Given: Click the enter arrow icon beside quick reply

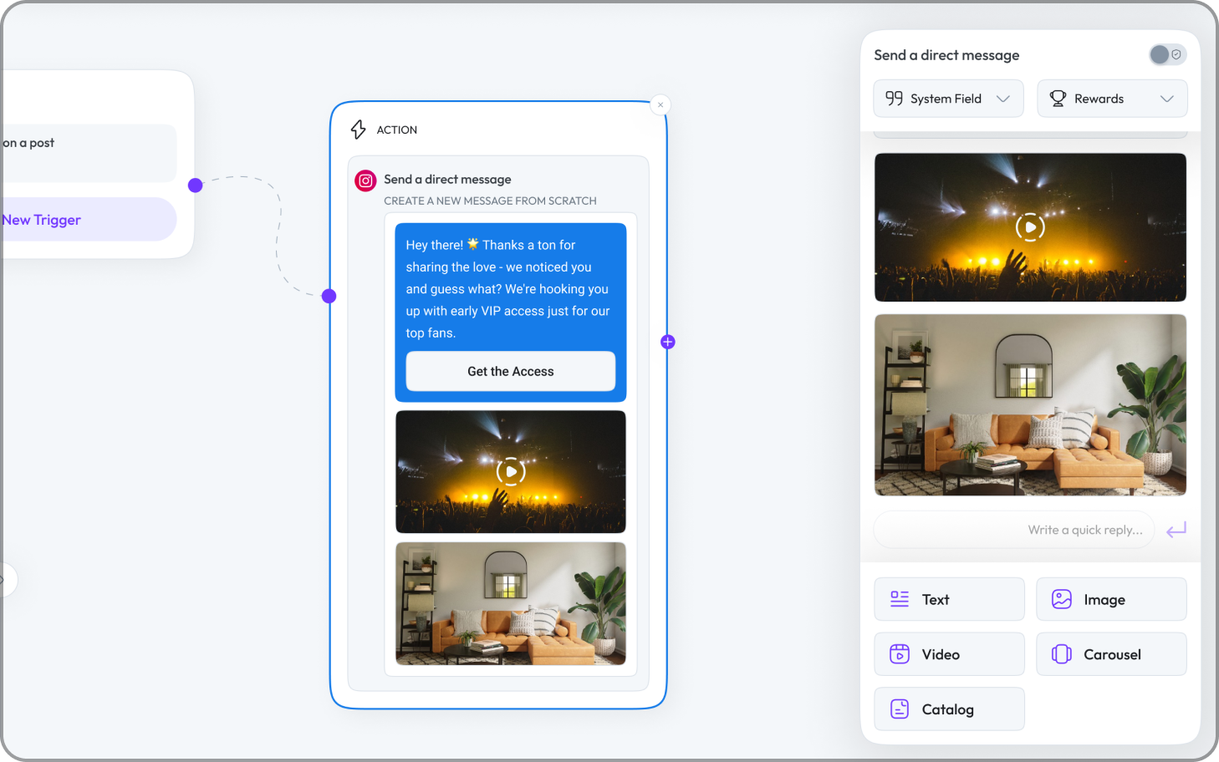Looking at the screenshot, I should coord(1176,530).
